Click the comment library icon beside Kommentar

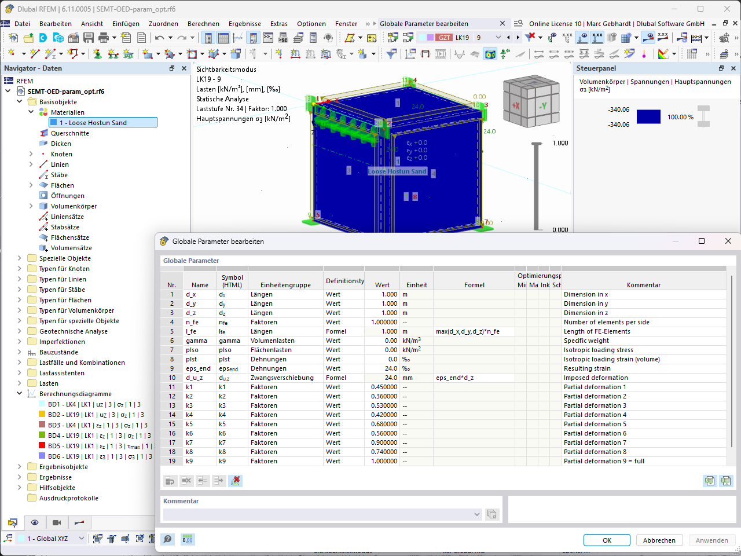492,514
